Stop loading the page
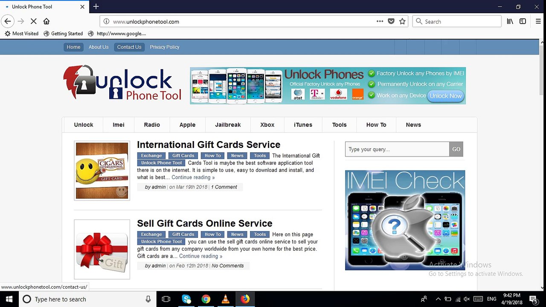 point(34,21)
